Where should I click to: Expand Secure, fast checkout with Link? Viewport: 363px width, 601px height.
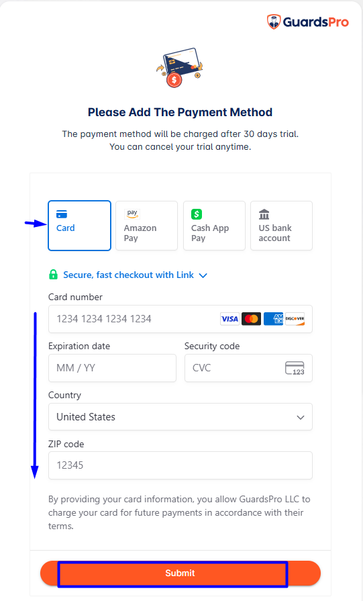click(128, 275)
